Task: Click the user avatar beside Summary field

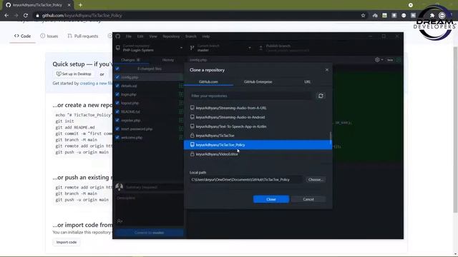Action: click(x=120, y=187)
